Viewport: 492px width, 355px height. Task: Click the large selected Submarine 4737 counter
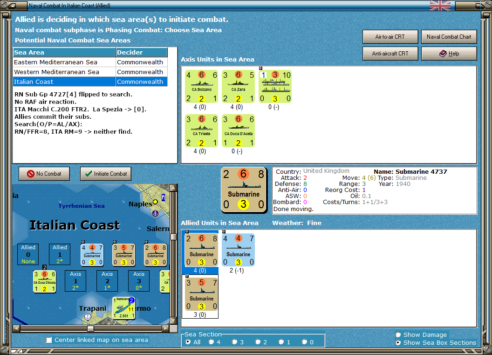pyautogui.click(x=244, y=190)
